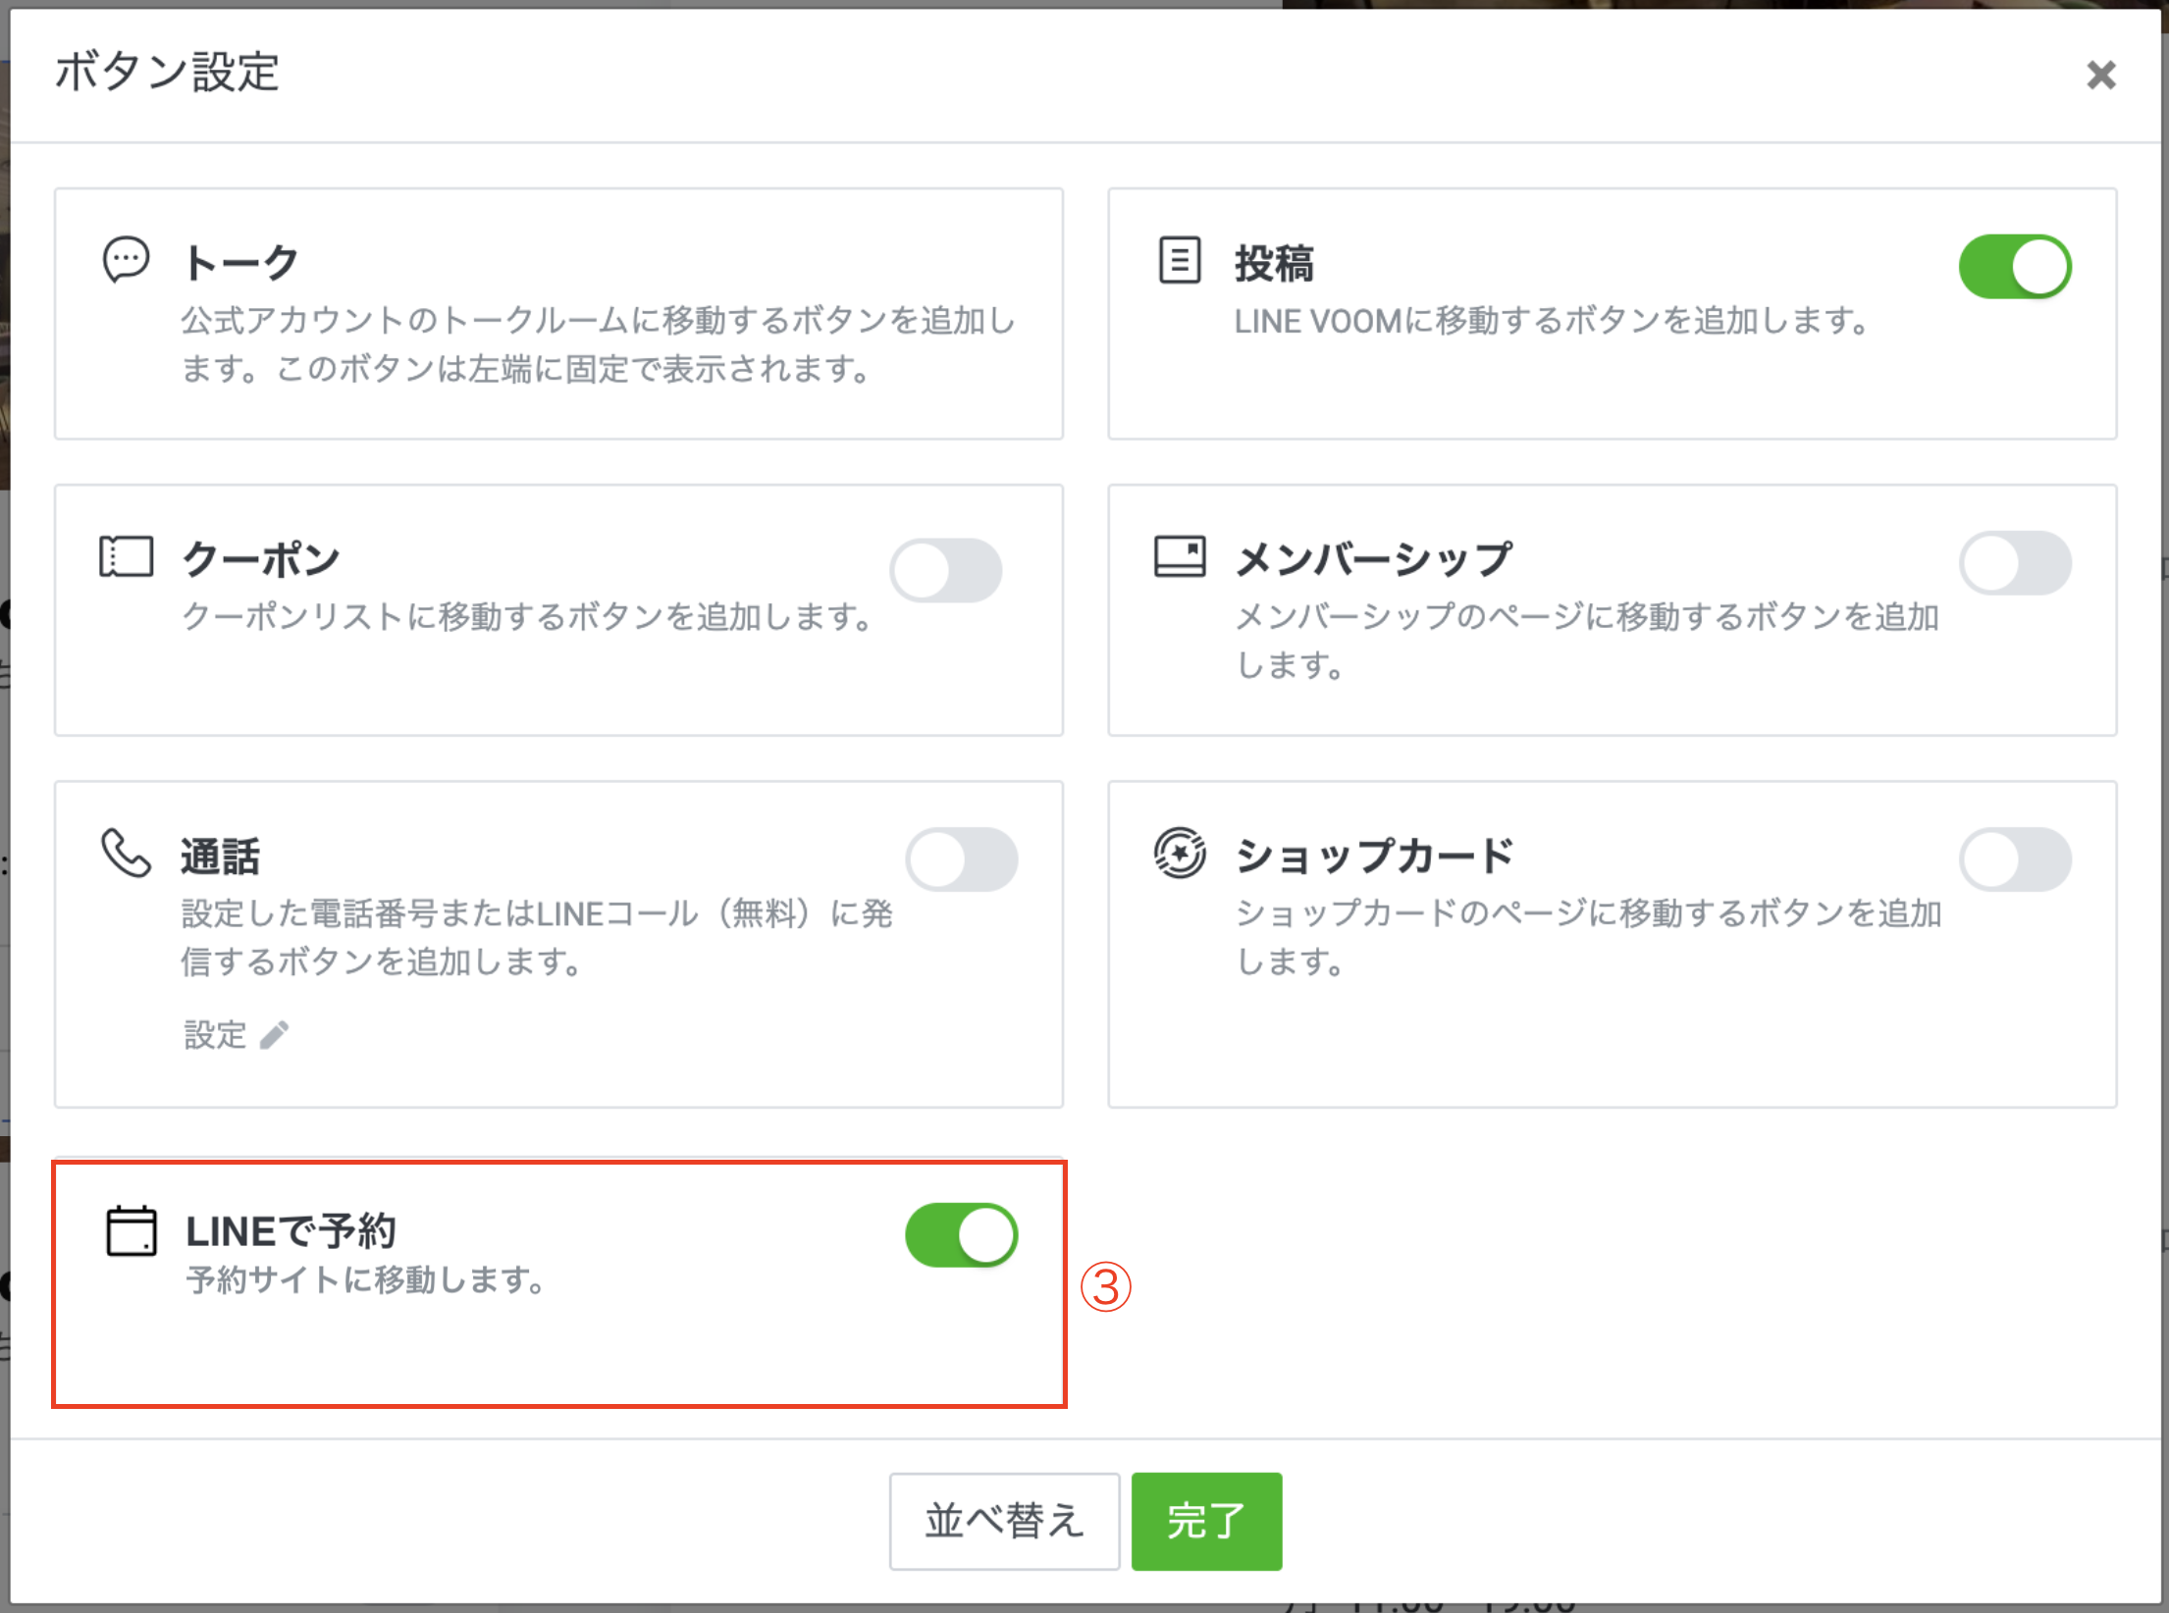This screenshot has height=1613, width=2169.
Task: Click the card icon beside メンバーシップ
Action: [1179, 556]
